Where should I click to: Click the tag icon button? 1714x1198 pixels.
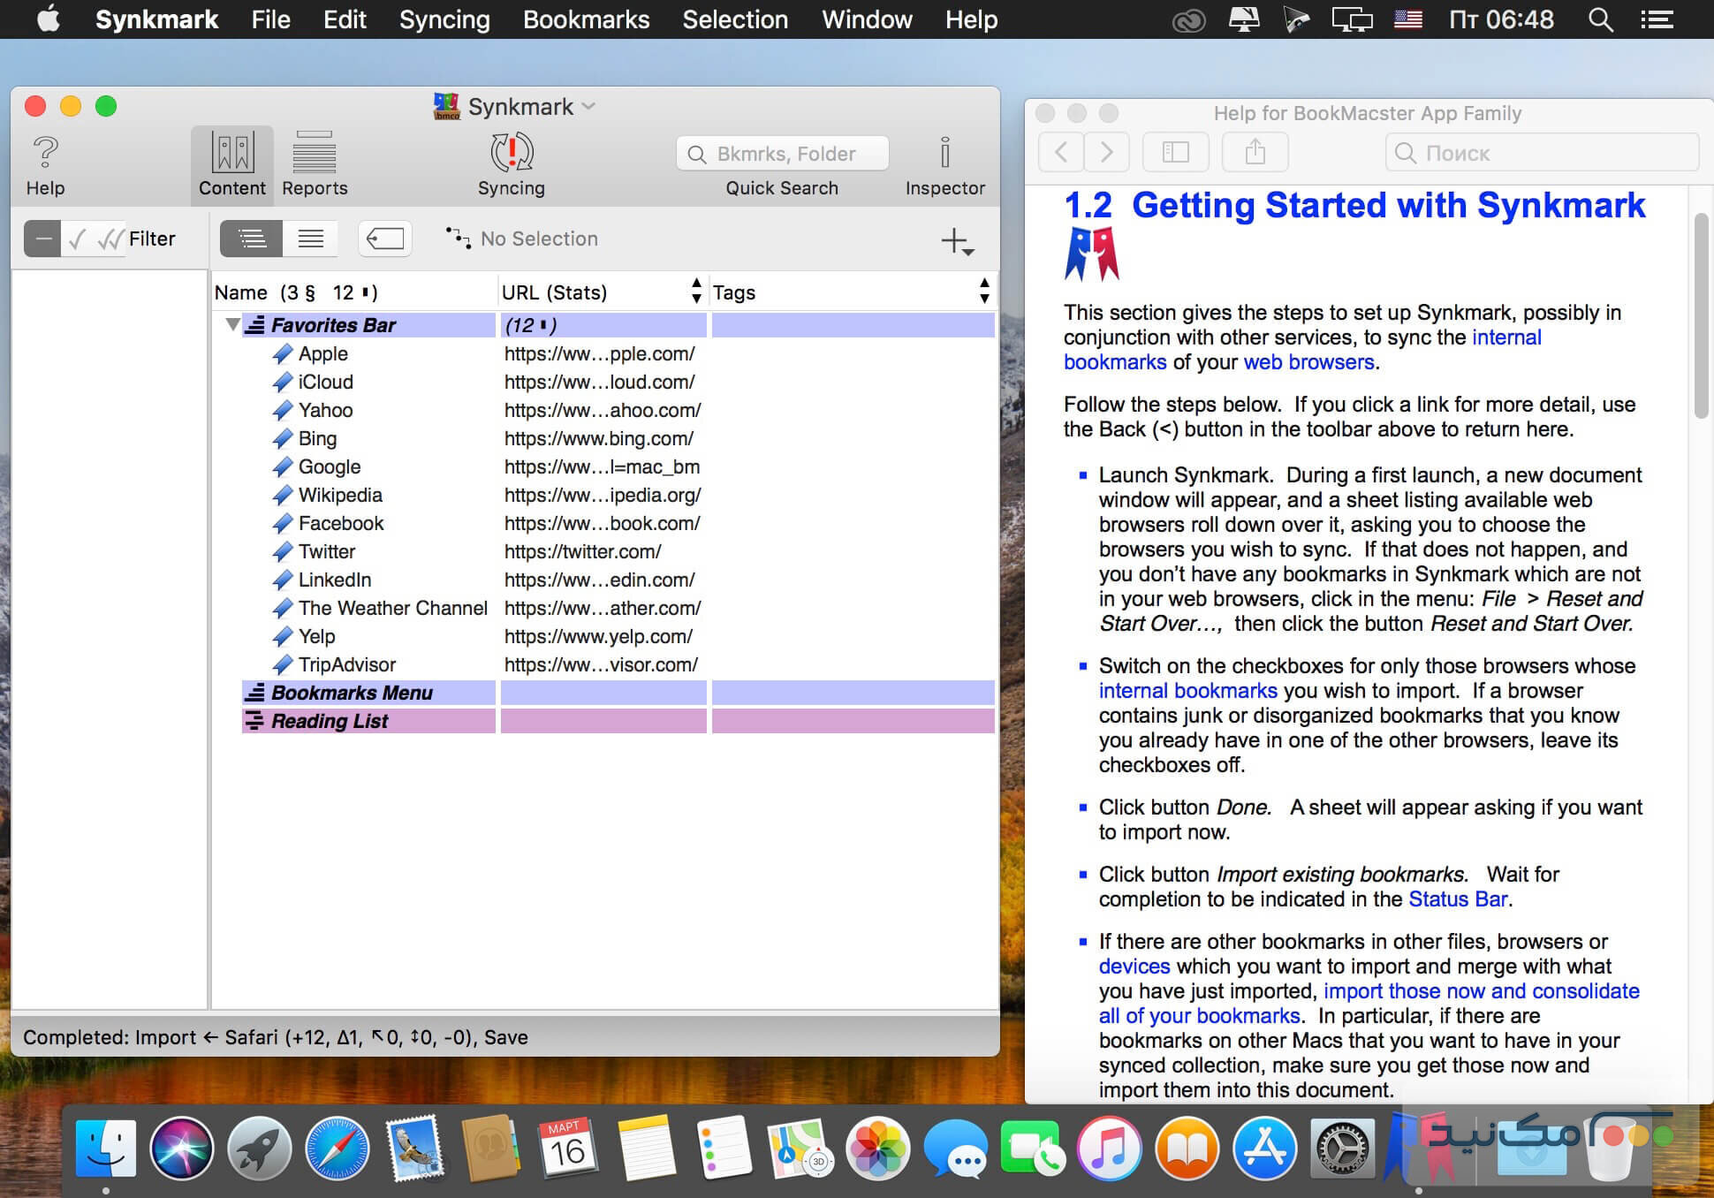pos(384,239)
